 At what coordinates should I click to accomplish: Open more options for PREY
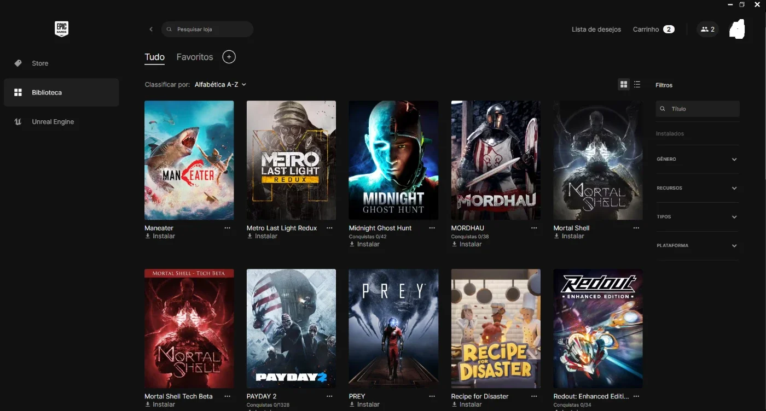tap(432, 396)
